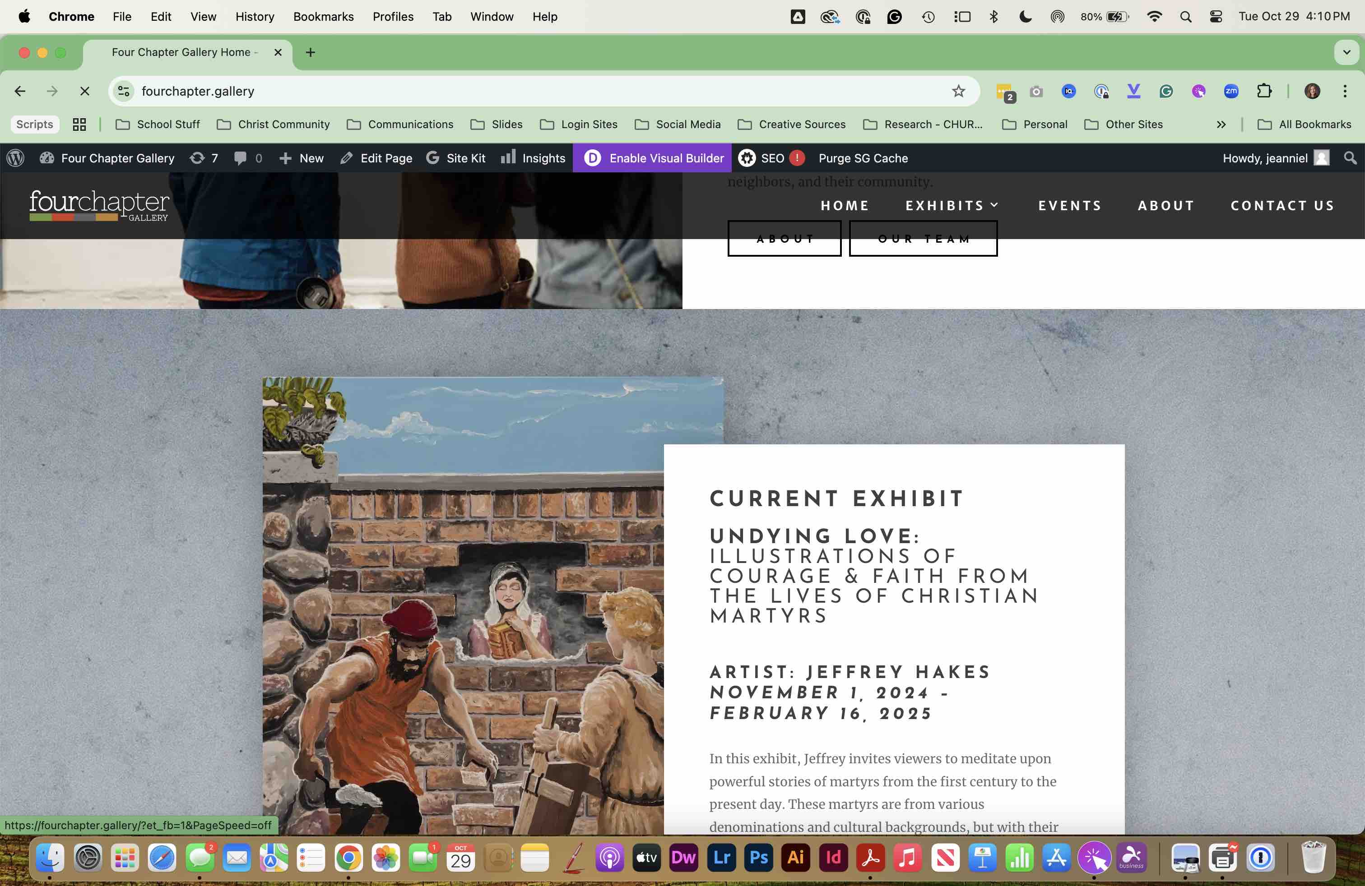Open new tab with plus button
Image resolution: width=1365 pixels, height=886 pixels.
(310, 52)
